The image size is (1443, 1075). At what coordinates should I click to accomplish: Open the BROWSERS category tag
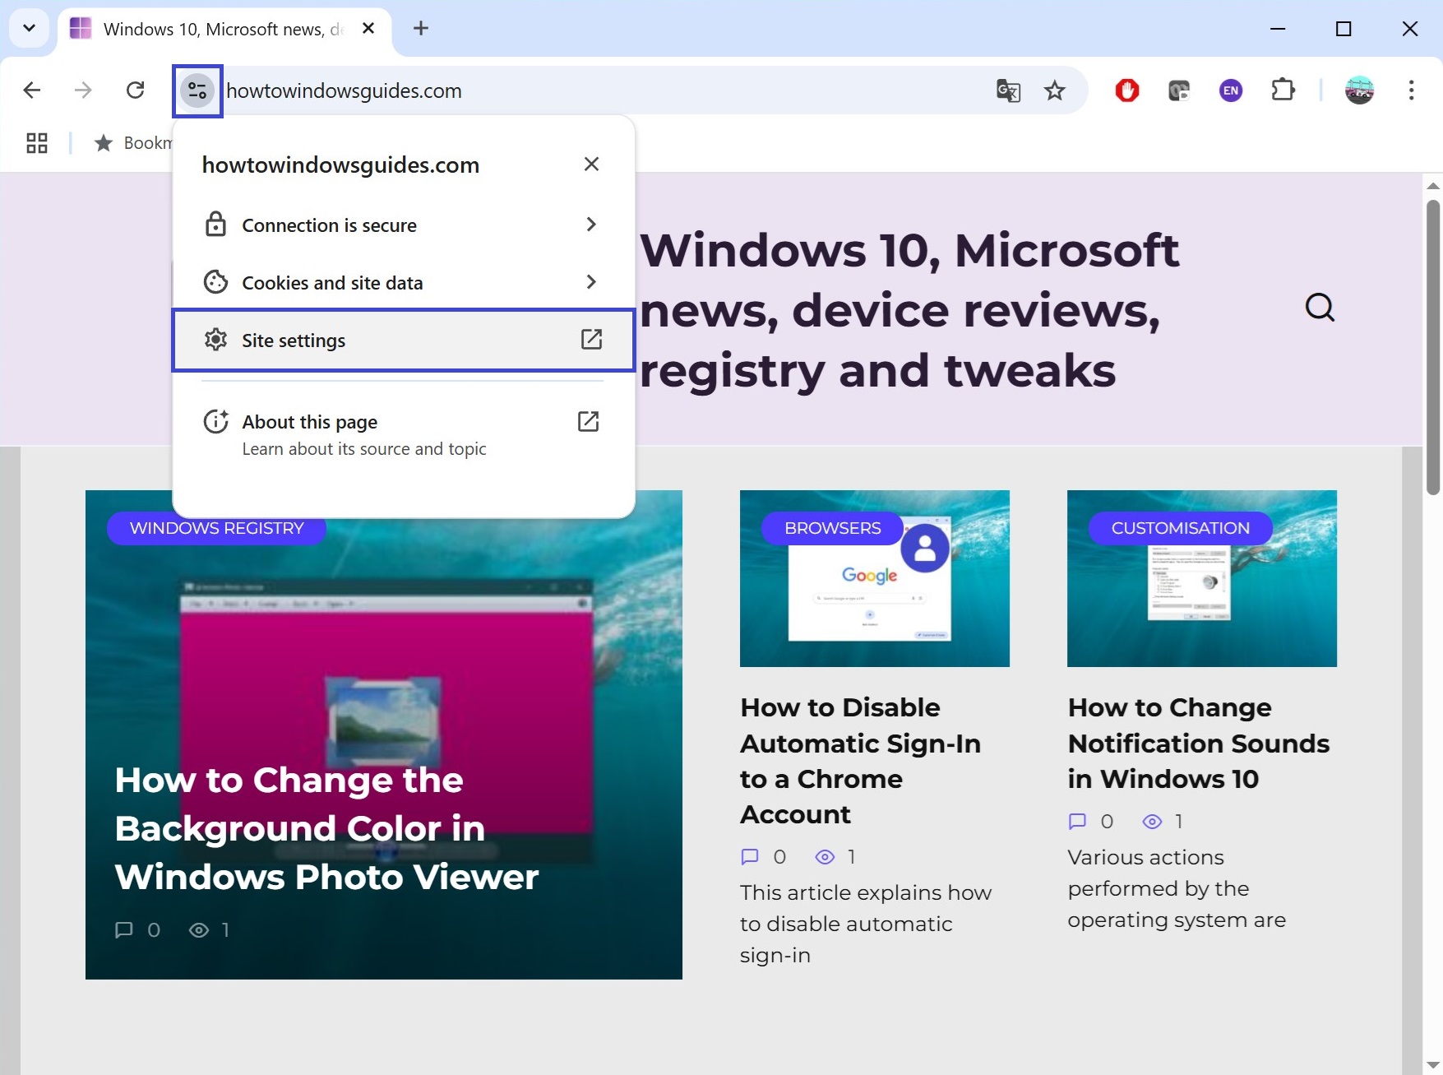[832, 528]
